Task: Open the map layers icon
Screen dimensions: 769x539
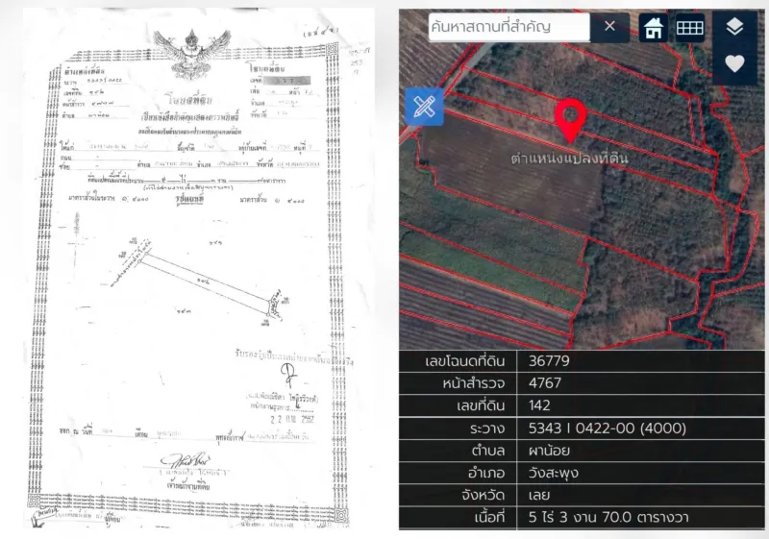Action: (x=734, y=27)
